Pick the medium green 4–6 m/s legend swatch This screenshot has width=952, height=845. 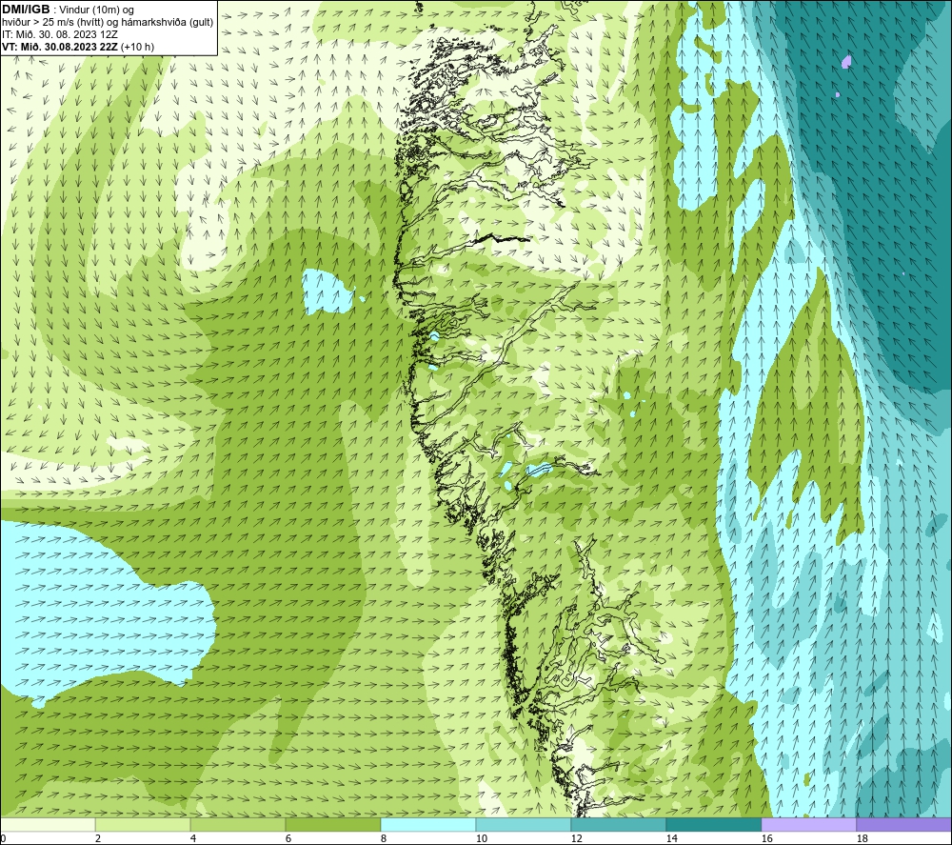coord(238,825)
